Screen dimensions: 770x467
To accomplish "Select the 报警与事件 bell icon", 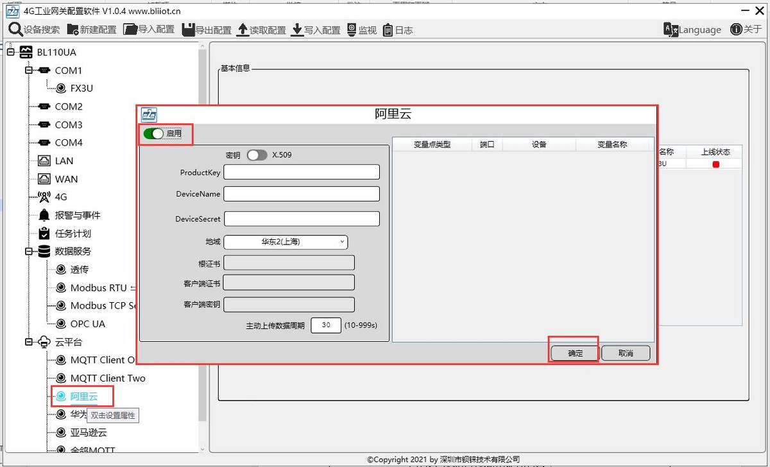I will (44, 215).
